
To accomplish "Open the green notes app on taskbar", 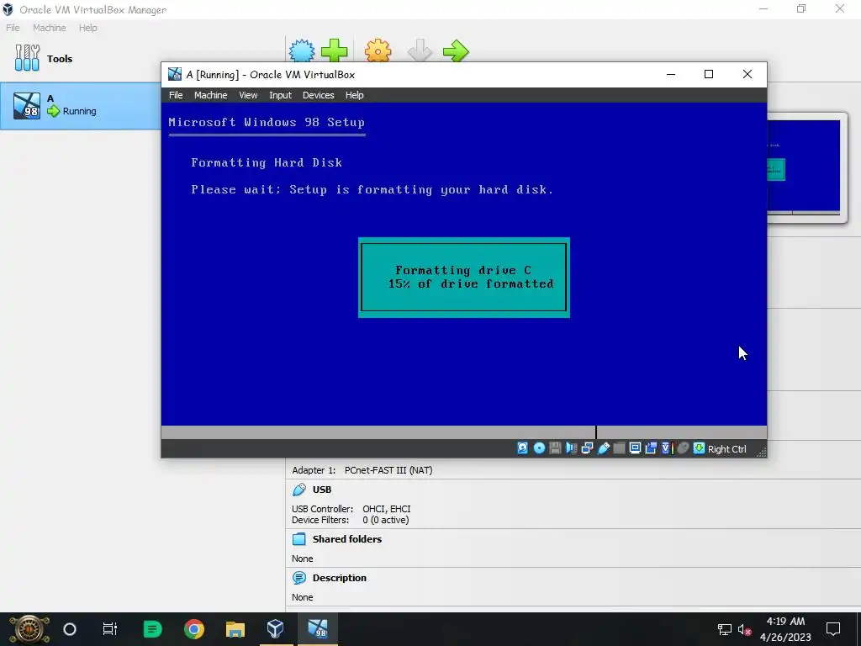I will tap(152, 629).
